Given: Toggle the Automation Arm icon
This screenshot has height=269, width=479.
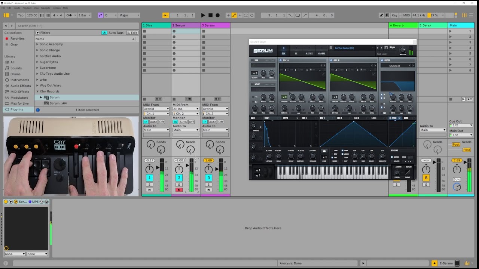Looking at the screenshot, I should click(234, 15).
